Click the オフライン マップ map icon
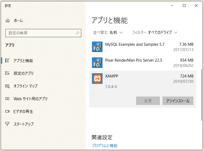This screenshot has width=204, height=151. (x=7, y=86)
